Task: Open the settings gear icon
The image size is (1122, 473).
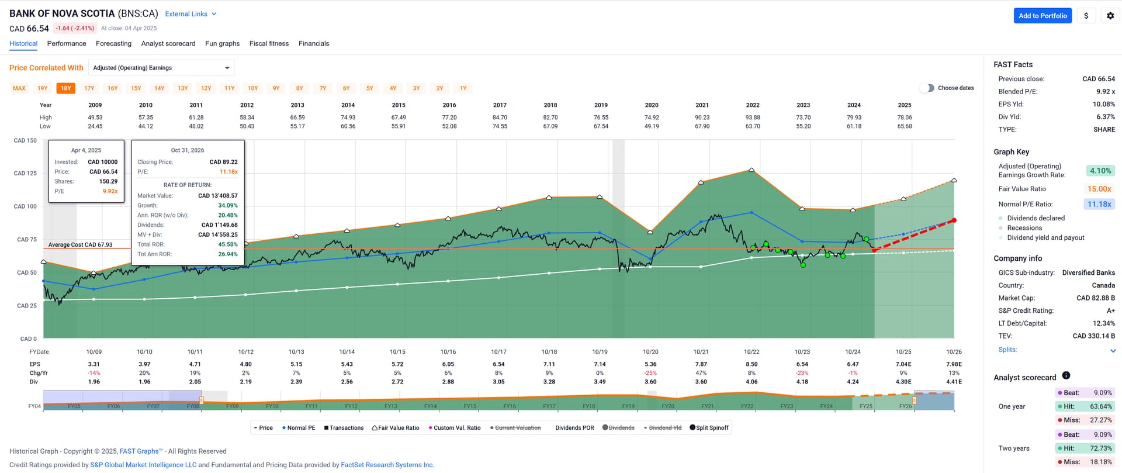Action: tap(1110, 16)
